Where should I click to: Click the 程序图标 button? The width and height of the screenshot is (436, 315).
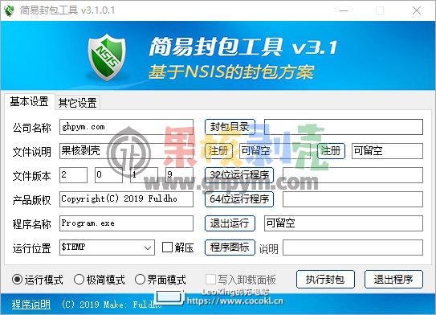coord(230,247)
